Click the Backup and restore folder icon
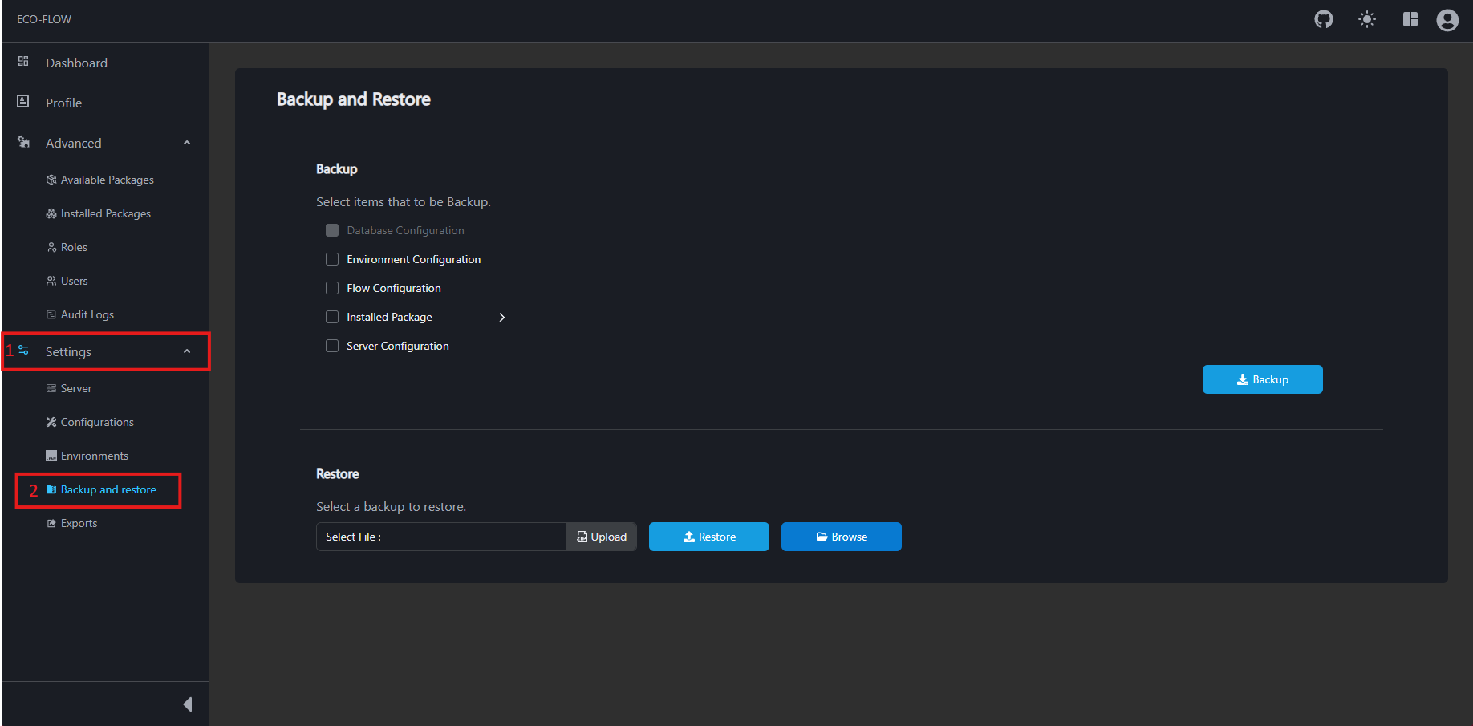This screenshot has height=726, width=1473. coord(51,489)
